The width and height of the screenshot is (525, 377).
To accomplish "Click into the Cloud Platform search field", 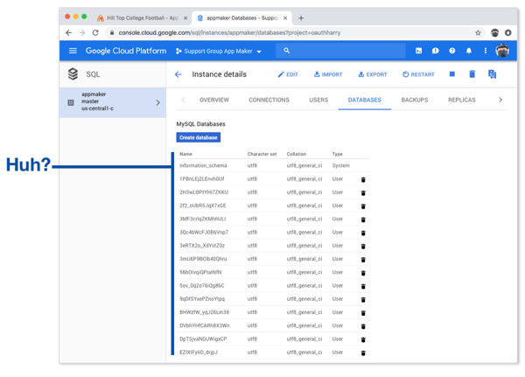I will (x=340, y=51).
